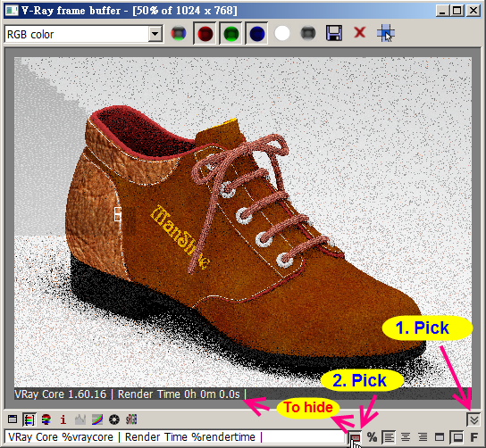
Task: Click the stamp text input field
Action: point(175,437)
